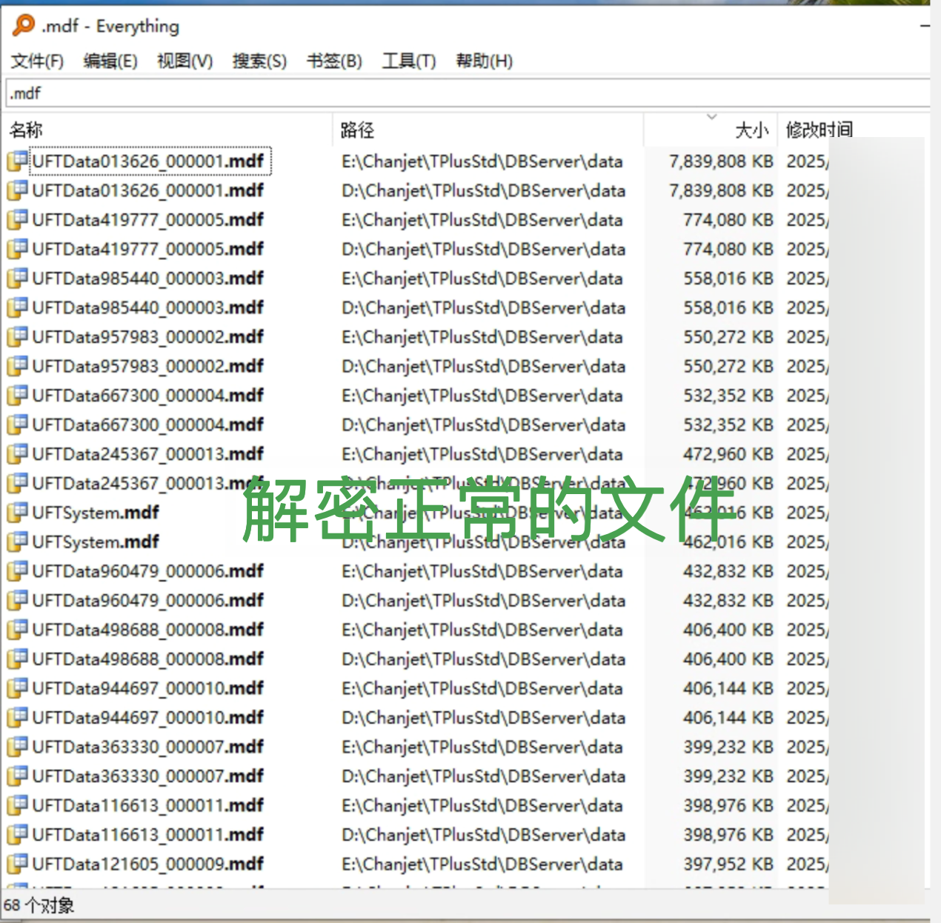Select file name UFTData013626_000001.mdf in E: drive row
This screenshot has height=923, width=941.
tap(147, 161)
